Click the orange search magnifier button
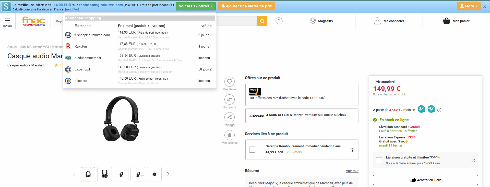The width and height of the screenshot is (490, 187). (262, 21)
